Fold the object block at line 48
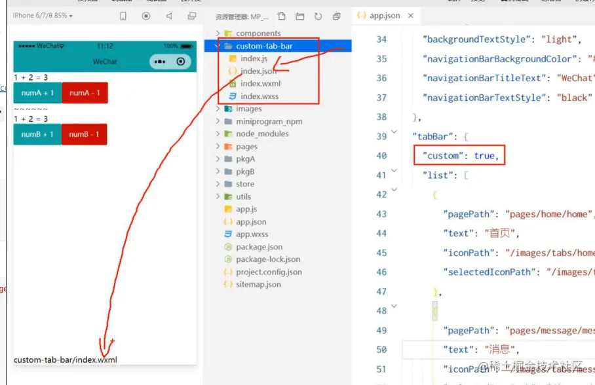Viewport: 595px width, 385px height. (394, 306)
